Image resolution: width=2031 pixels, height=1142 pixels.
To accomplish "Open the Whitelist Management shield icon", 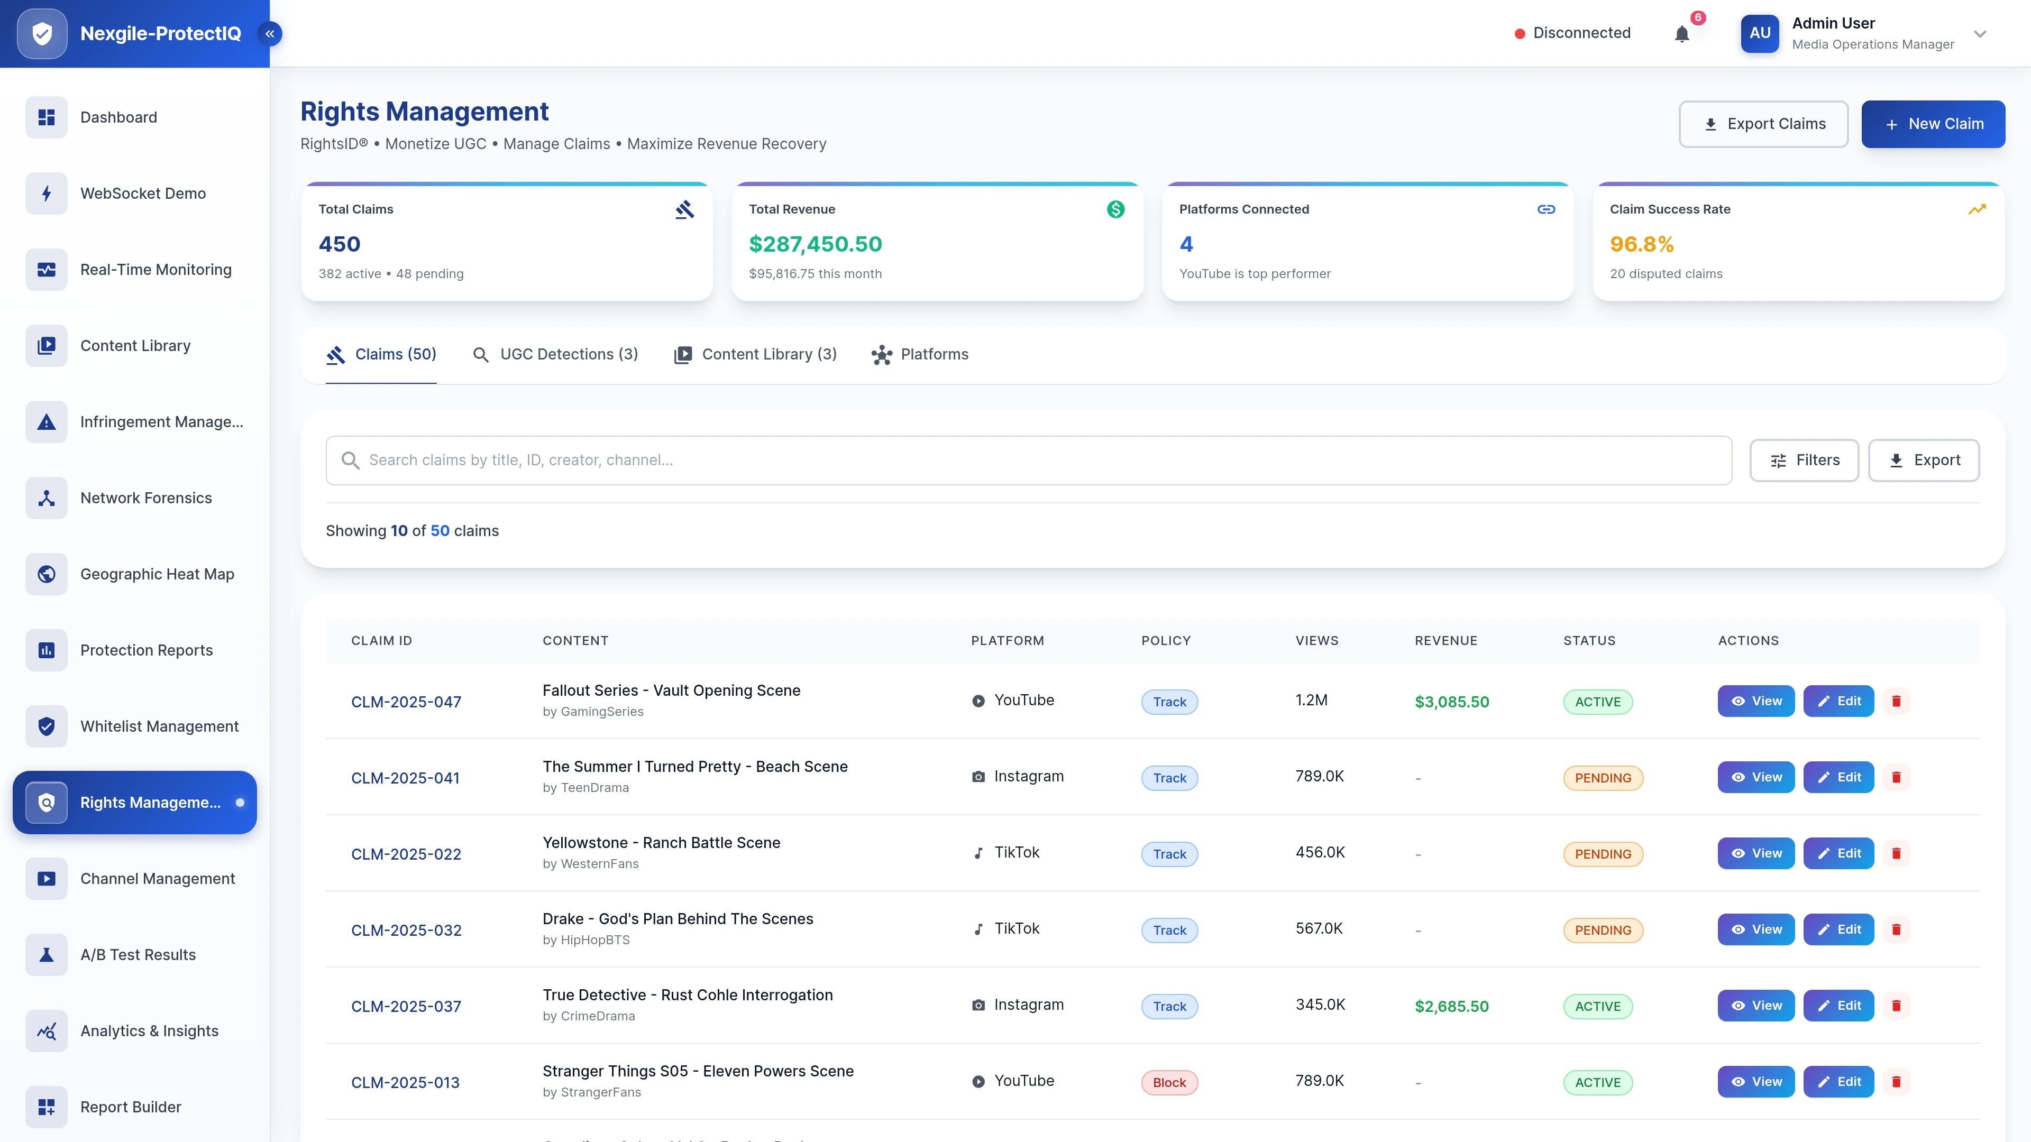I will point(45,726).
